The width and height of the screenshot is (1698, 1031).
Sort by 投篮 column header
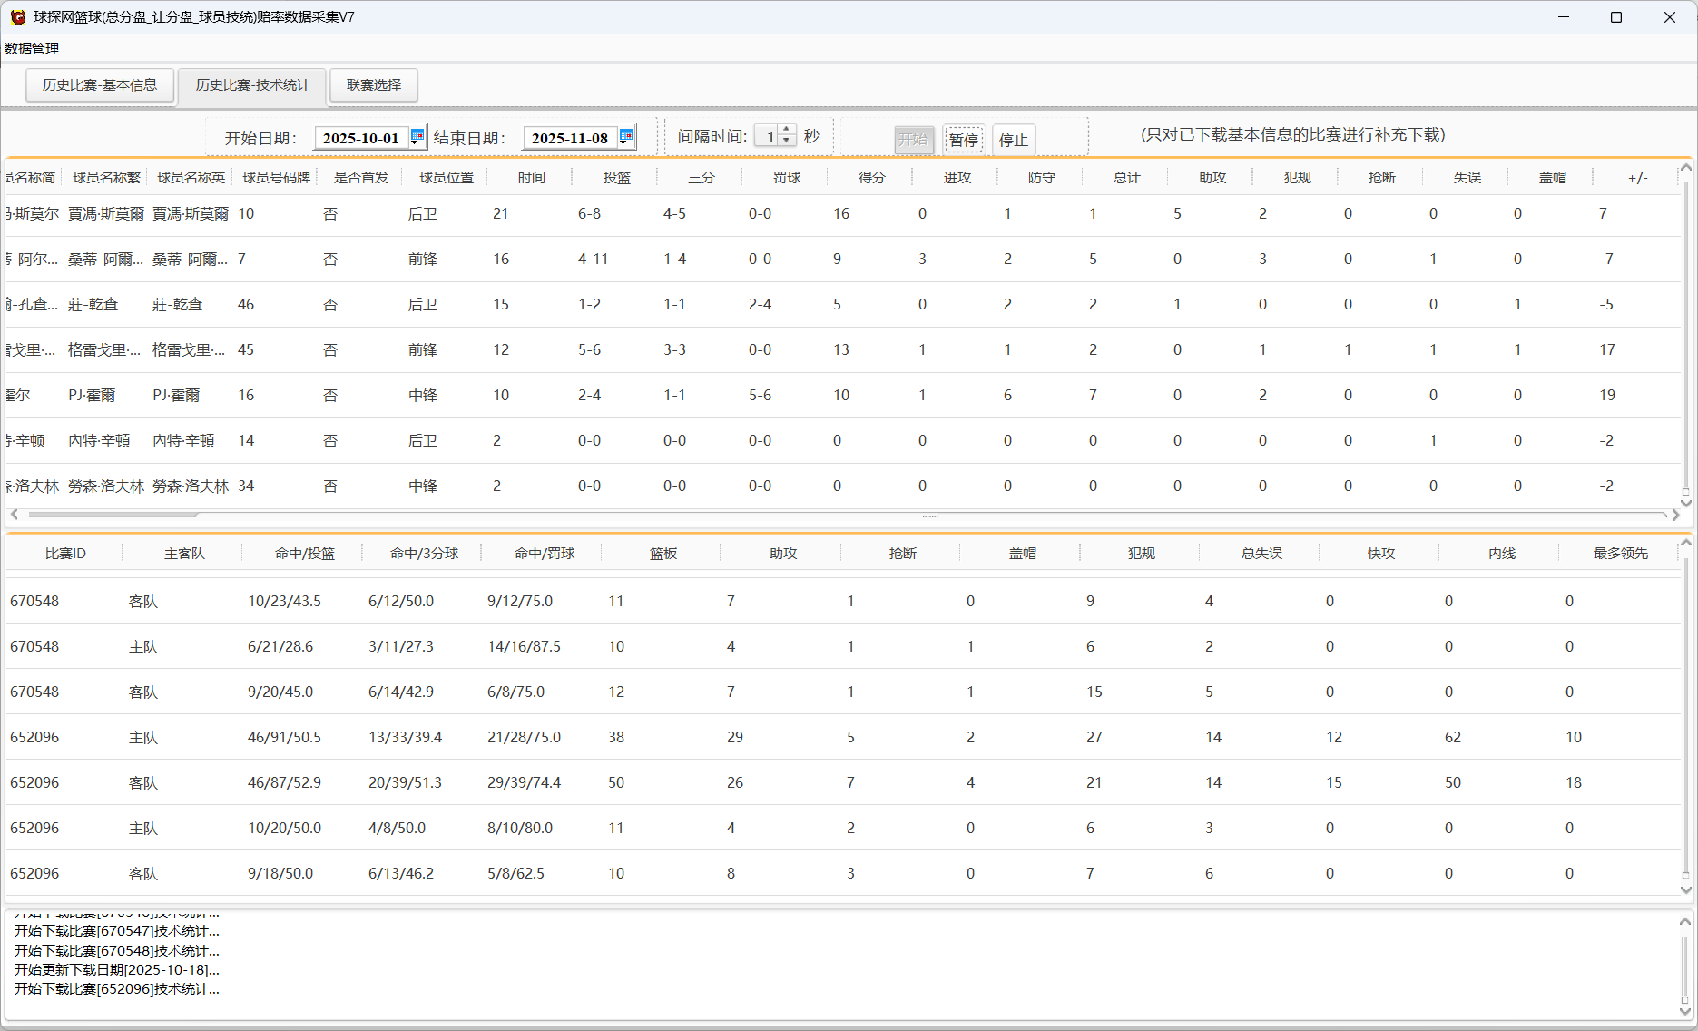pos(617,178)
